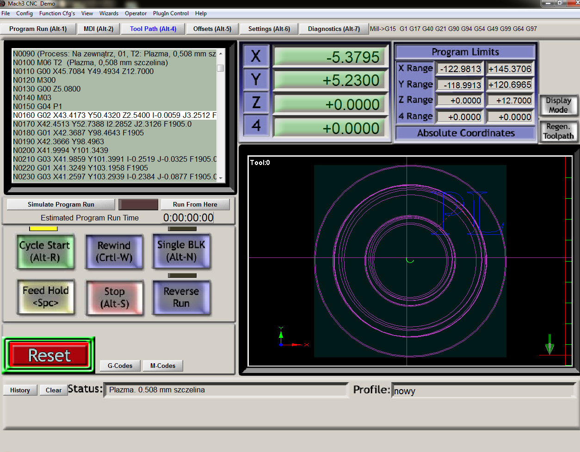Click Run From Here button

(x=195, y=204)
